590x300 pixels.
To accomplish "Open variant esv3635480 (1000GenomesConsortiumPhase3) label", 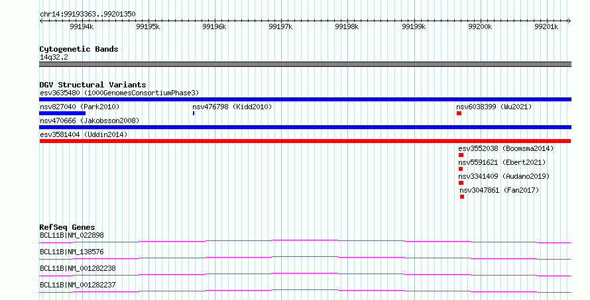I will (x=119, y=93).
